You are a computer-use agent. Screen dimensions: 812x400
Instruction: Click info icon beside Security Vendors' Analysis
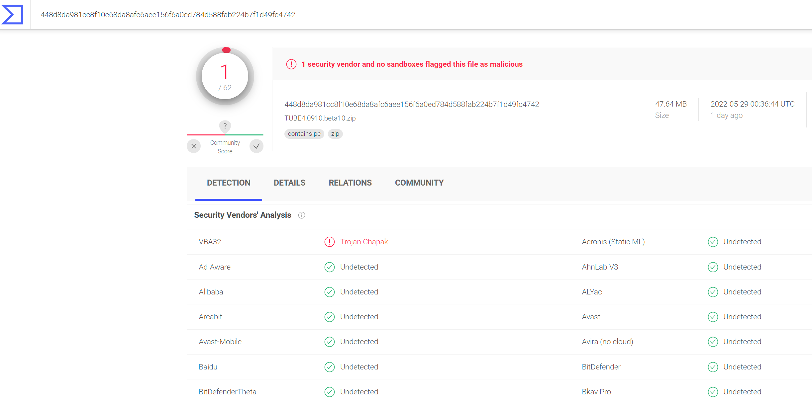[x=302, y=215]
